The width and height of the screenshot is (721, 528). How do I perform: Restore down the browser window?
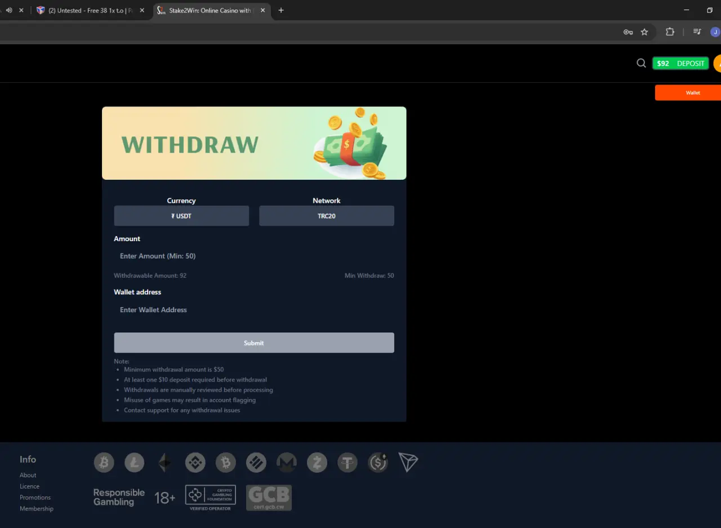point(710,10)
